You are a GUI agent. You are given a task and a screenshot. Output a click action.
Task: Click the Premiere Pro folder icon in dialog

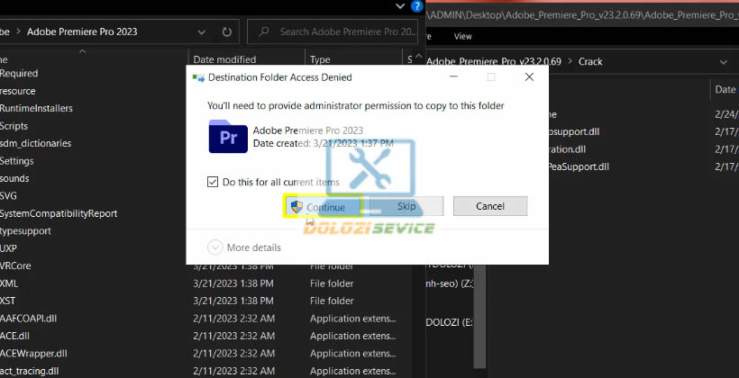click(x=227, y=137)
